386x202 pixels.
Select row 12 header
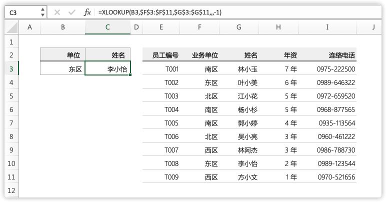[11, 190]
